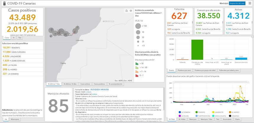Open the 'Acumulado' chart tab
254x123 pixels.
(x=228, y=119)
